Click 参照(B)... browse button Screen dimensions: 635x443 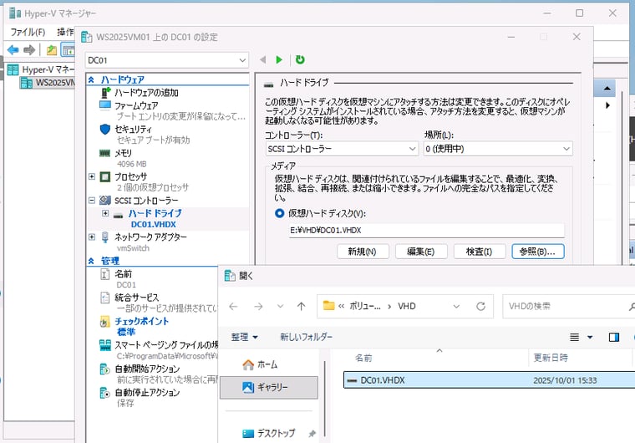point(538,252)
